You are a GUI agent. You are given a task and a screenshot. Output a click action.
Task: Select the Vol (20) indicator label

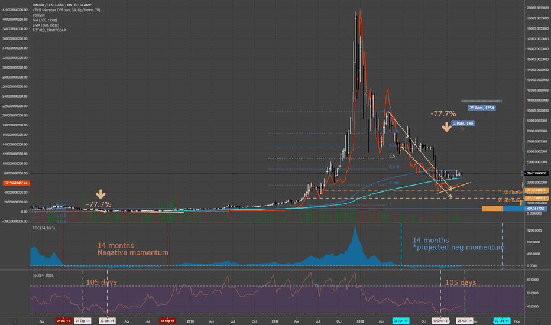[x=38, y=15]
